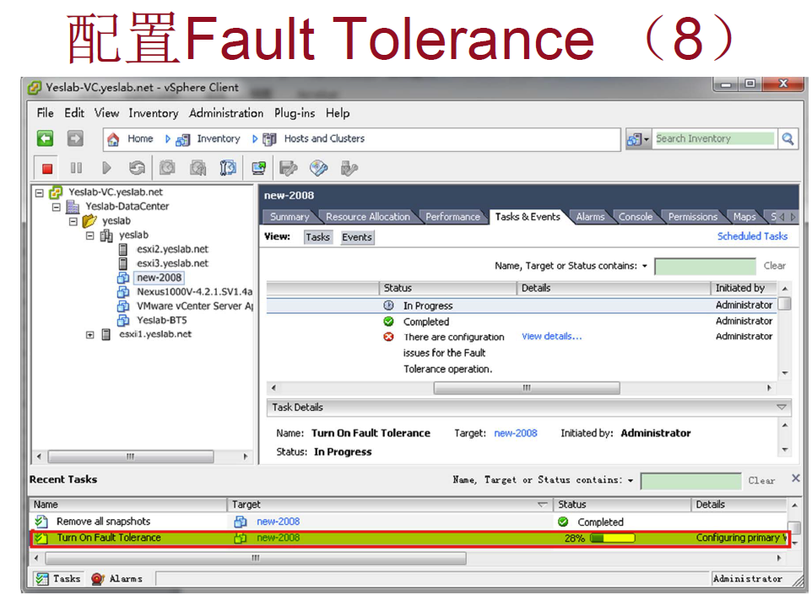
Task: Click the 28% progress bar
Action: click(x=613, y=538)
